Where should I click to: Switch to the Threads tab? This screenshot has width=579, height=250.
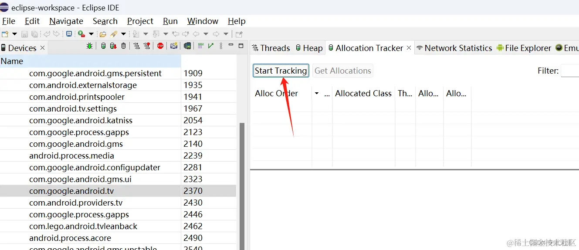pyautogui.click(x=271, y=48)
